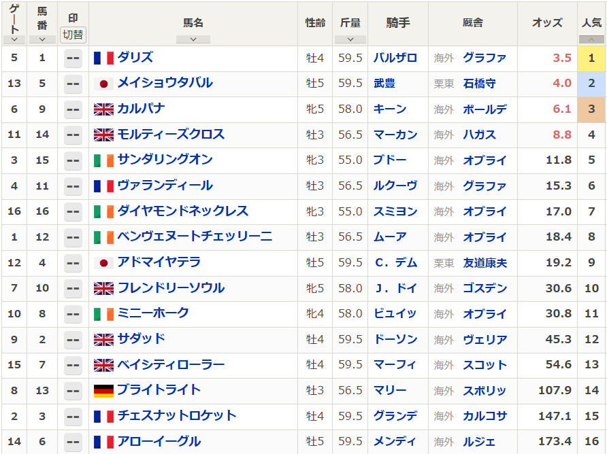Image resolution: width=607 pixels, height=454 pixels.
Task: Open jockey page for C.デム
Action: point(396,263)
